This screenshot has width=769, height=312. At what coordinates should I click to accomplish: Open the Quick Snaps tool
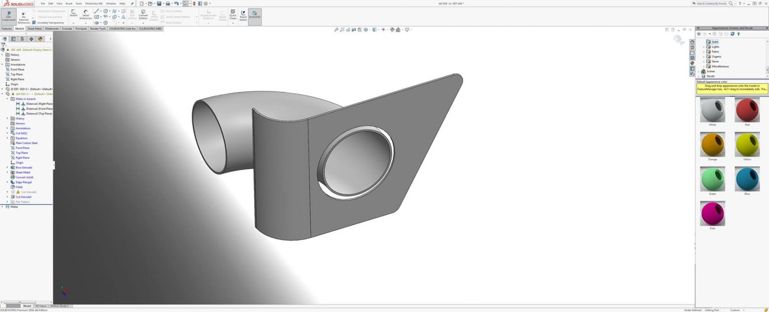pos(233,14)
